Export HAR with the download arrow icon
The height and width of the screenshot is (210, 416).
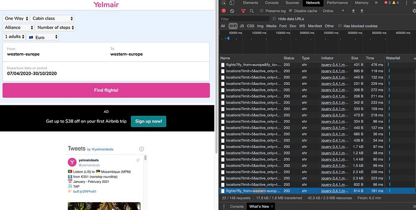pyautogui.click(x=362, y=11)
